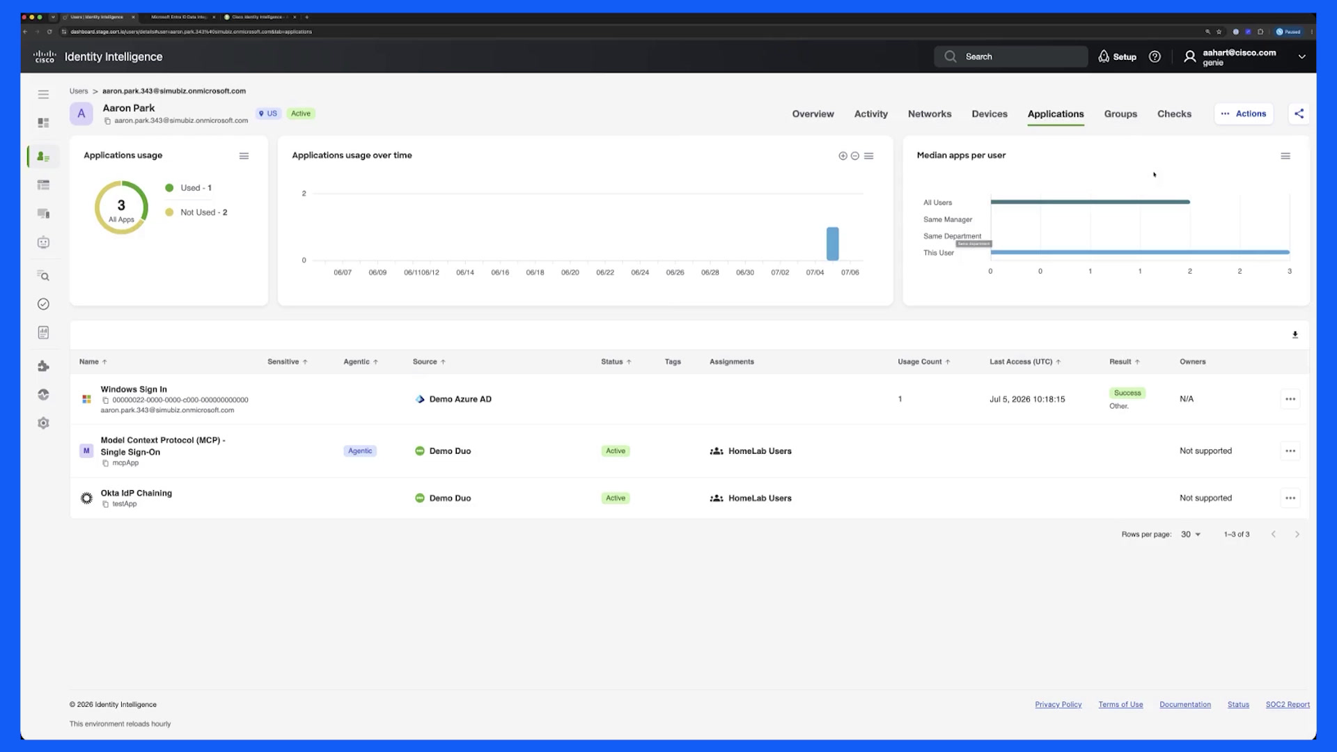
Task: Switch to the Groups tab
Action: pyautogui.click(x=1120, y=114)
